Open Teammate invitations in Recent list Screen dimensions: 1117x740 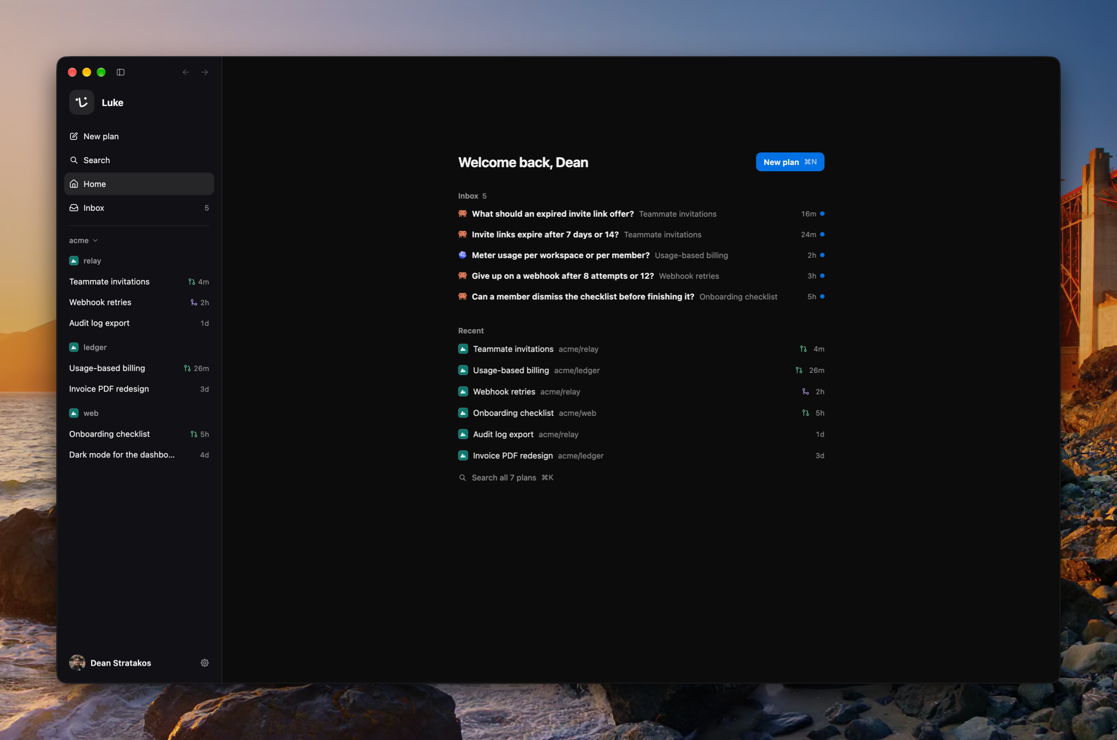point(641,349)
